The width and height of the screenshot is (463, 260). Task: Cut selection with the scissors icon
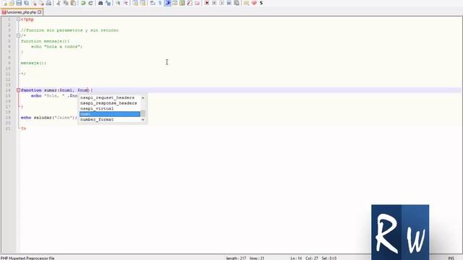(58, 3)
